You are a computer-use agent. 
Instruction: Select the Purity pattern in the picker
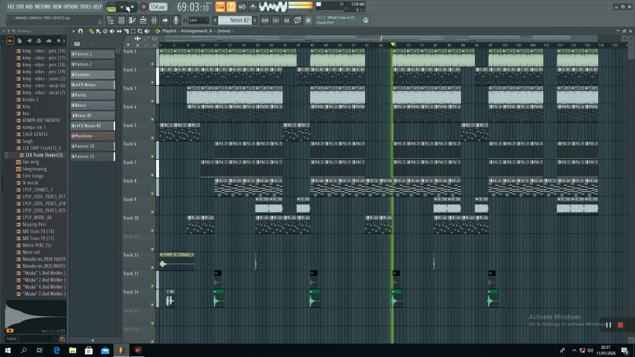(x=93, y=95)
